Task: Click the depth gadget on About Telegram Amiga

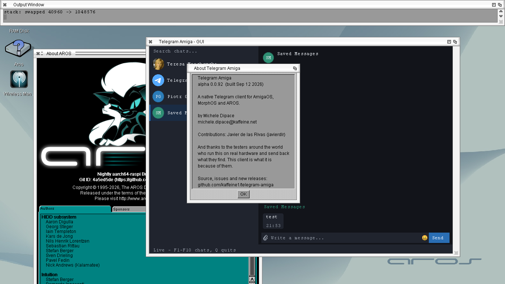Action: pyautogui.click(x=295, y=68)
